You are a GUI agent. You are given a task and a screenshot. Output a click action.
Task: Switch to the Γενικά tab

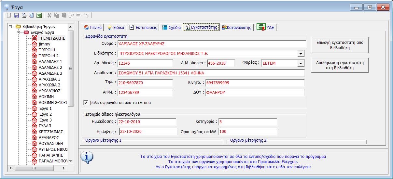coord(93,28)
